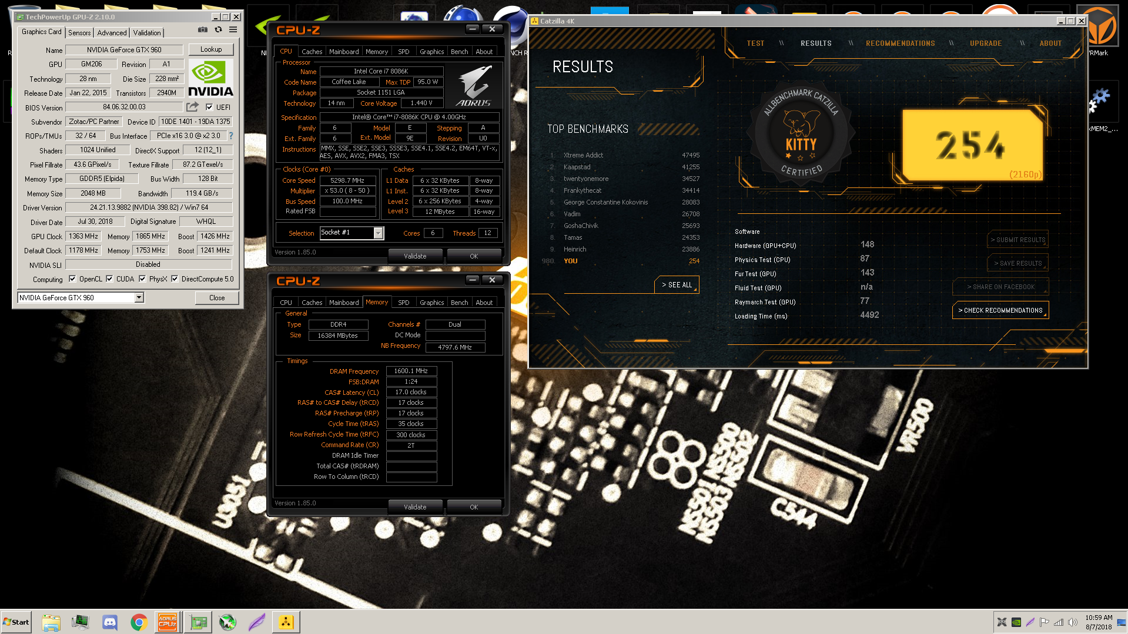
Task: Click the X-shaped icon in system tray
Action: (x=1002, y=622)
